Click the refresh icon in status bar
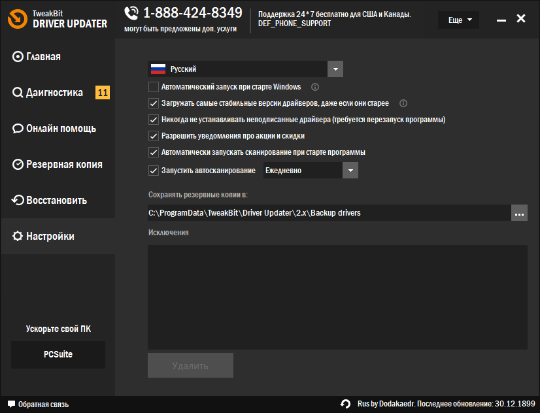The image size is (540, 413). point(345,404)
